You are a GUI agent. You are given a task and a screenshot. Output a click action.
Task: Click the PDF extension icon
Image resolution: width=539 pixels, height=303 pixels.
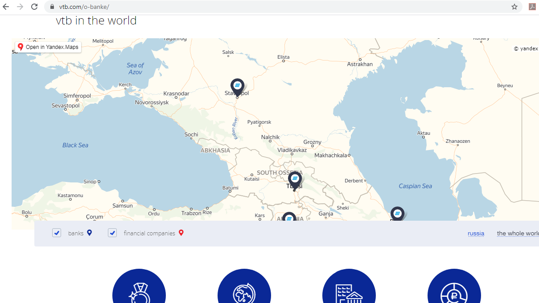coord(532,7)
